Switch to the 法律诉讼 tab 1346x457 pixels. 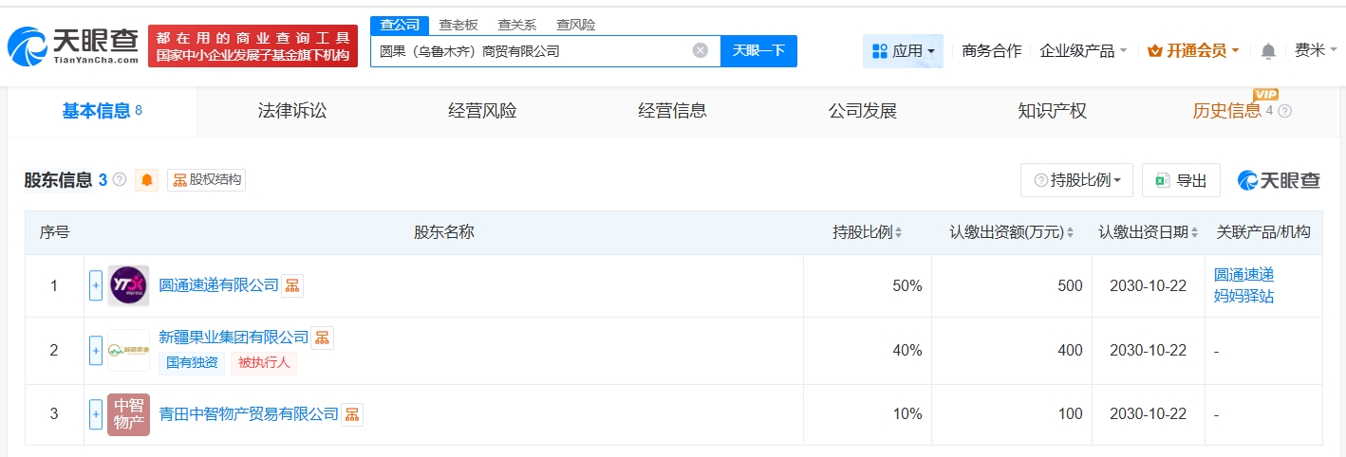pos(292,111)
